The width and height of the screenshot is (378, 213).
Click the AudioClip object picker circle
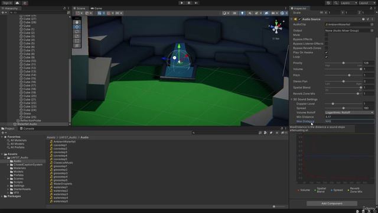pos(372,24)
